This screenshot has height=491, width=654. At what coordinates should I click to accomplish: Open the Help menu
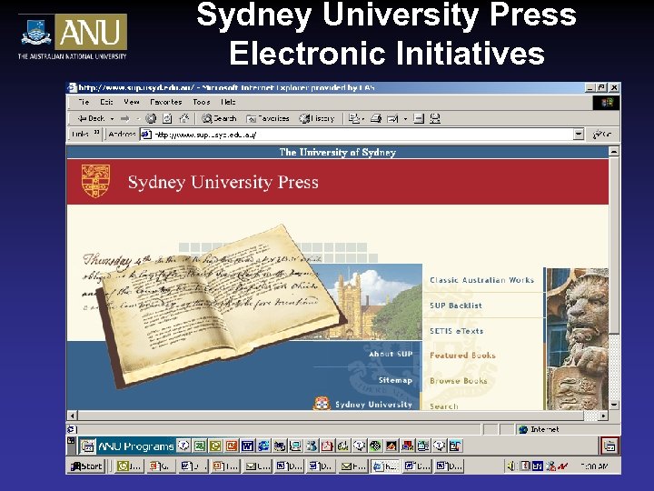coord(228,102)
